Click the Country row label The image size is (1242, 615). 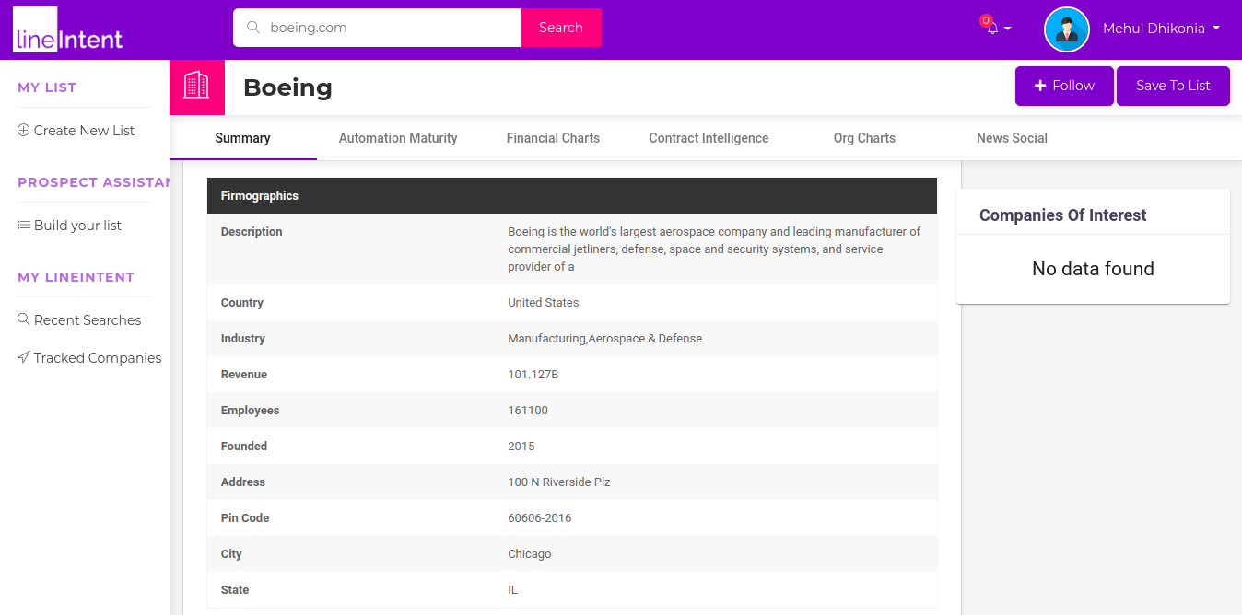[x=242, y=302]
